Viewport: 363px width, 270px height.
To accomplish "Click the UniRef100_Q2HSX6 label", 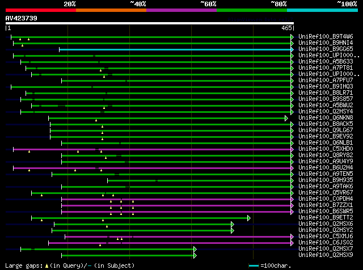I will 326,224.
